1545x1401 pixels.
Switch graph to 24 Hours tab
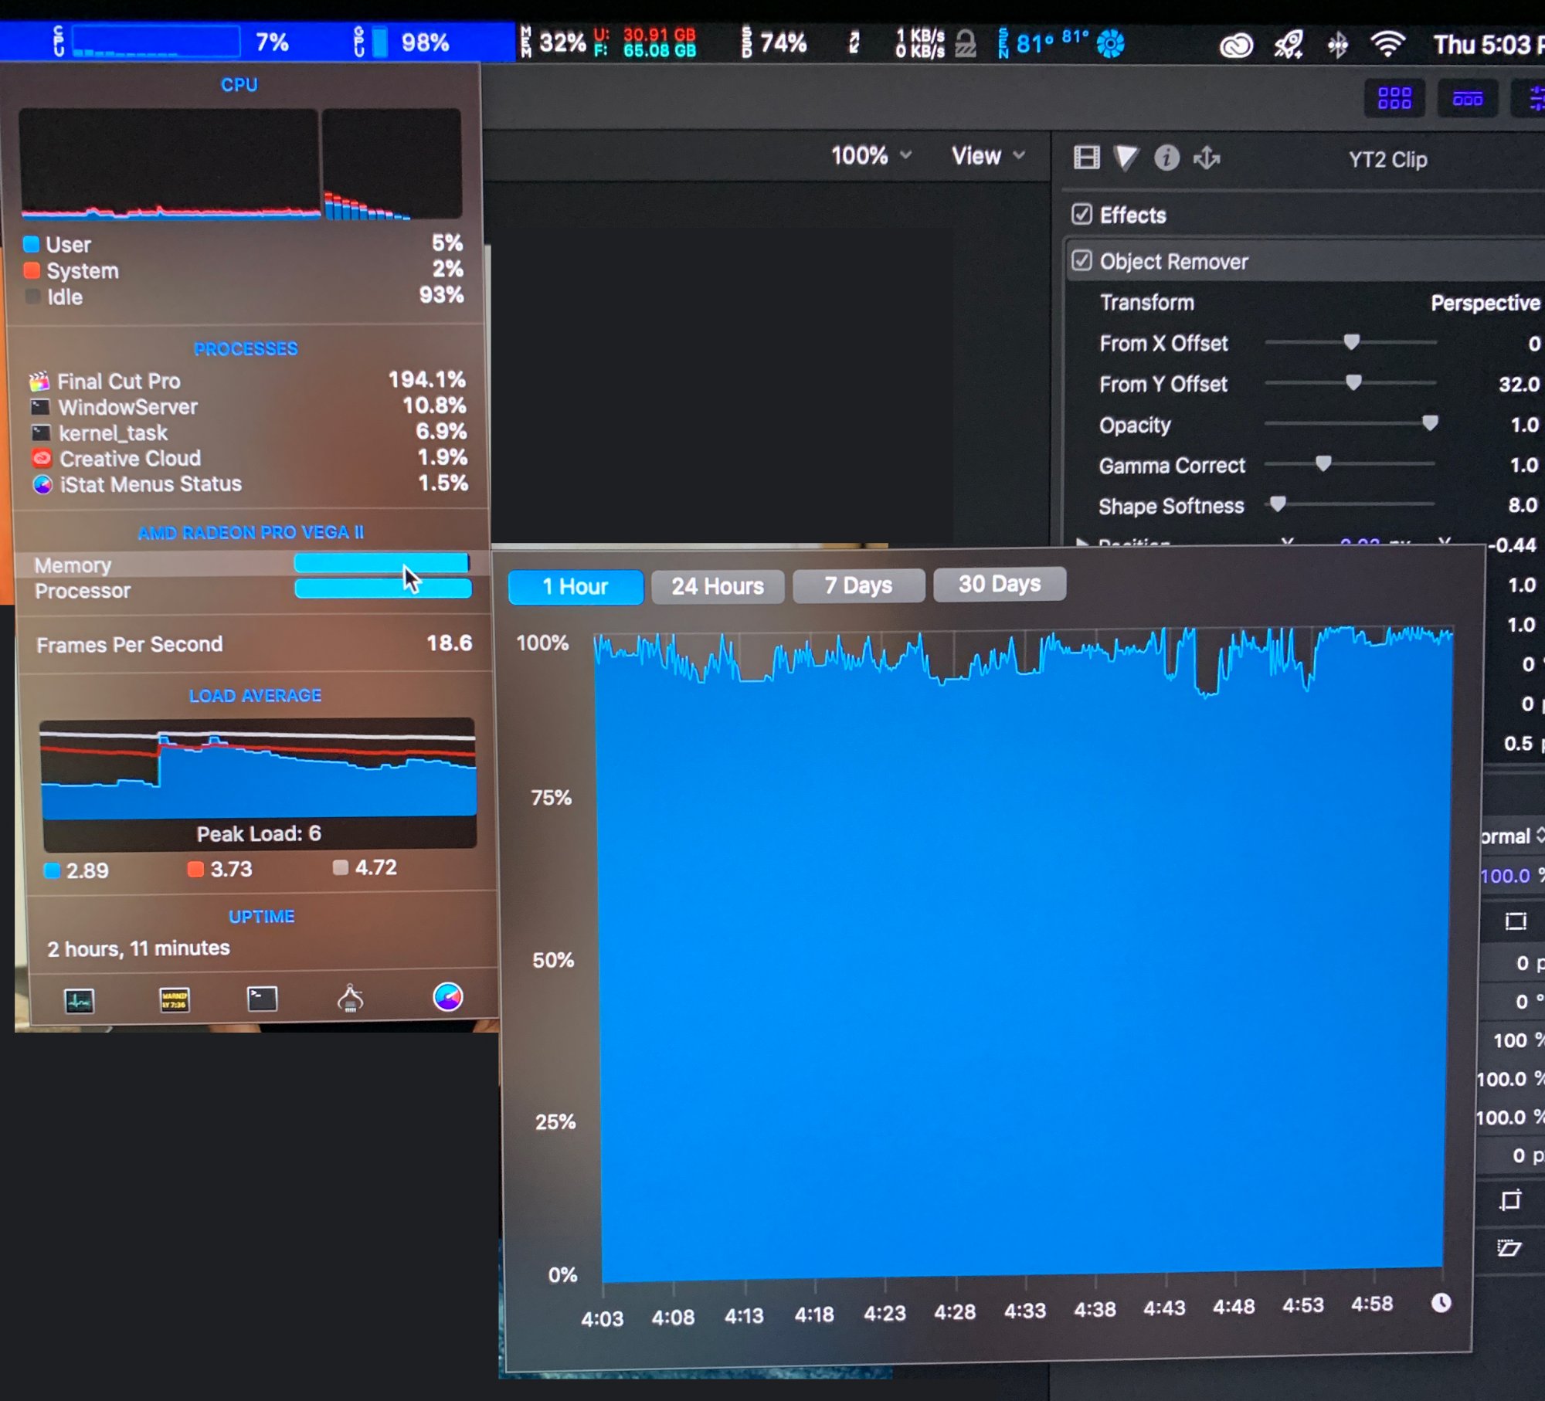[717, 586]
